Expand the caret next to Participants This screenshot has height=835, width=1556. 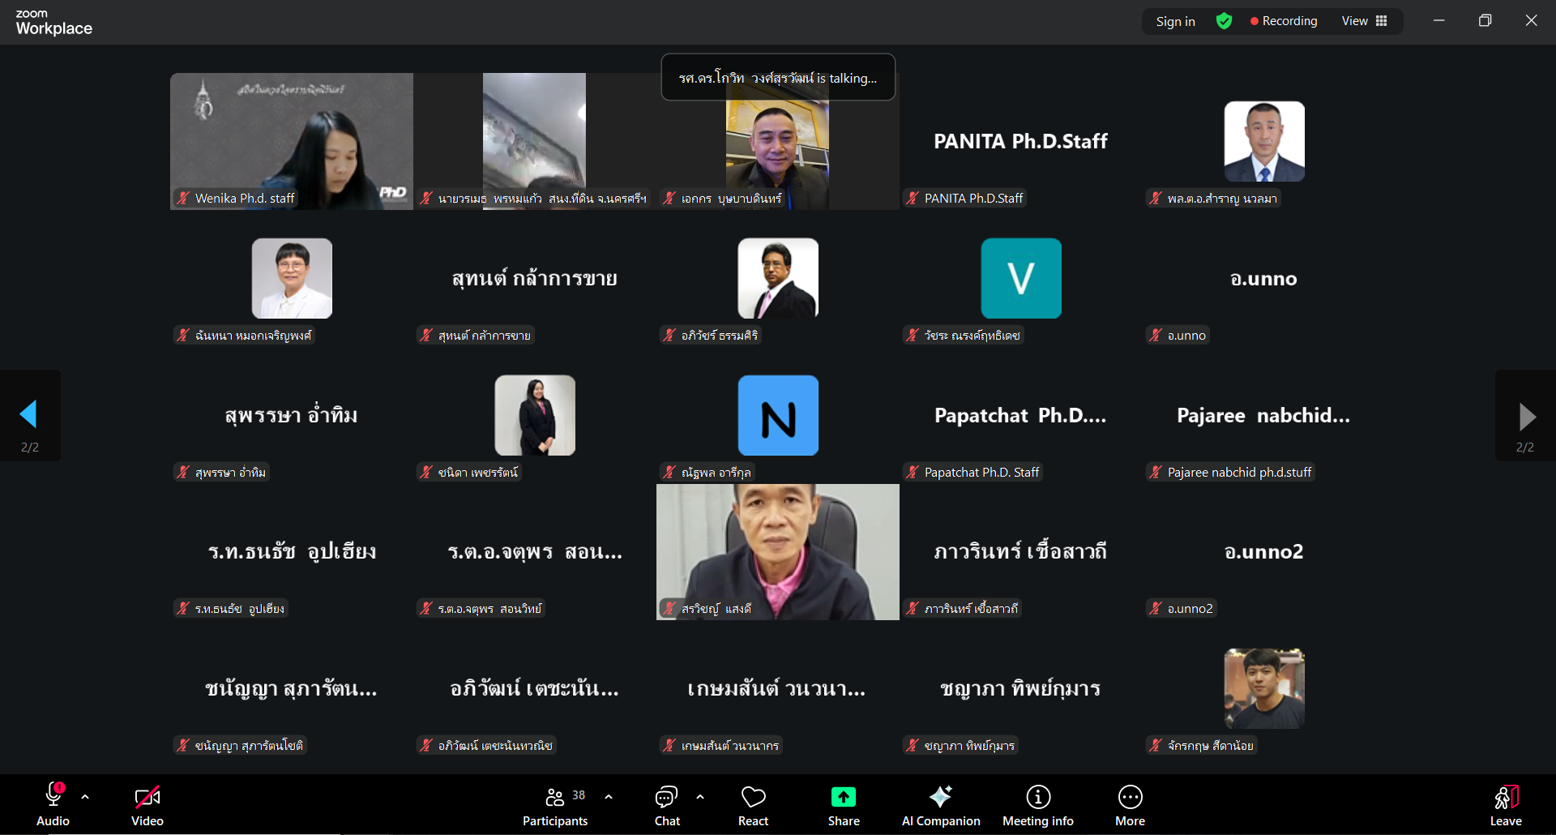(609, 797)
